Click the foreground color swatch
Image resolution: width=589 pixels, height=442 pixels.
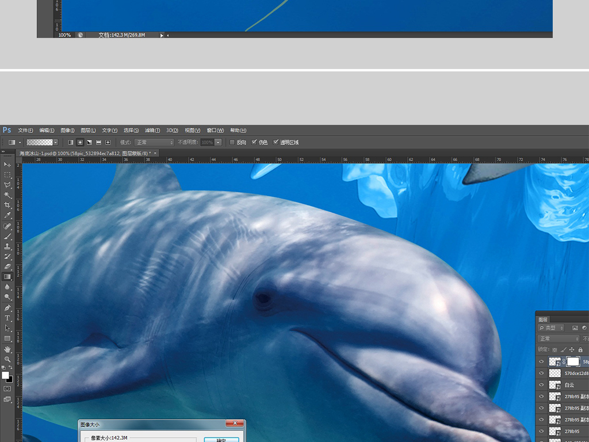pos(5,375)
